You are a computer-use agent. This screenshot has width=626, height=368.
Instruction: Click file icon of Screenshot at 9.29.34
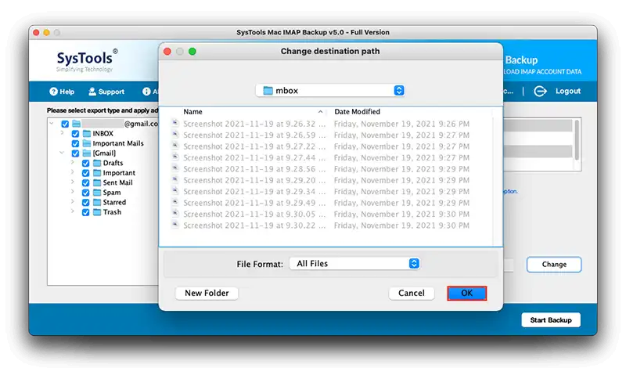(x=174, y=190)
